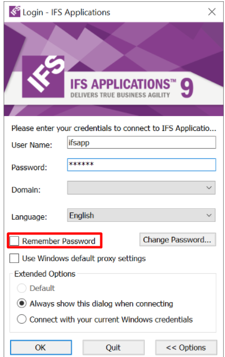The width and height of the screenshot is (225, 357).
Task: Click the IFS logo in banner
Action: click(x=43, y=77)
